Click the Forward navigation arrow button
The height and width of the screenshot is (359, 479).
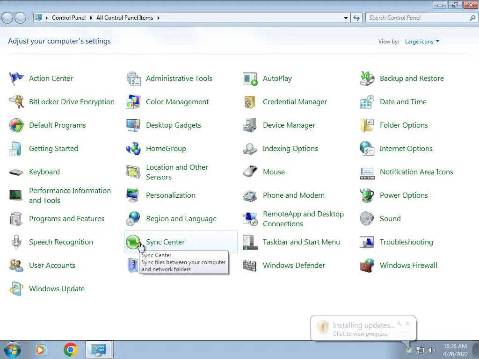20,18
